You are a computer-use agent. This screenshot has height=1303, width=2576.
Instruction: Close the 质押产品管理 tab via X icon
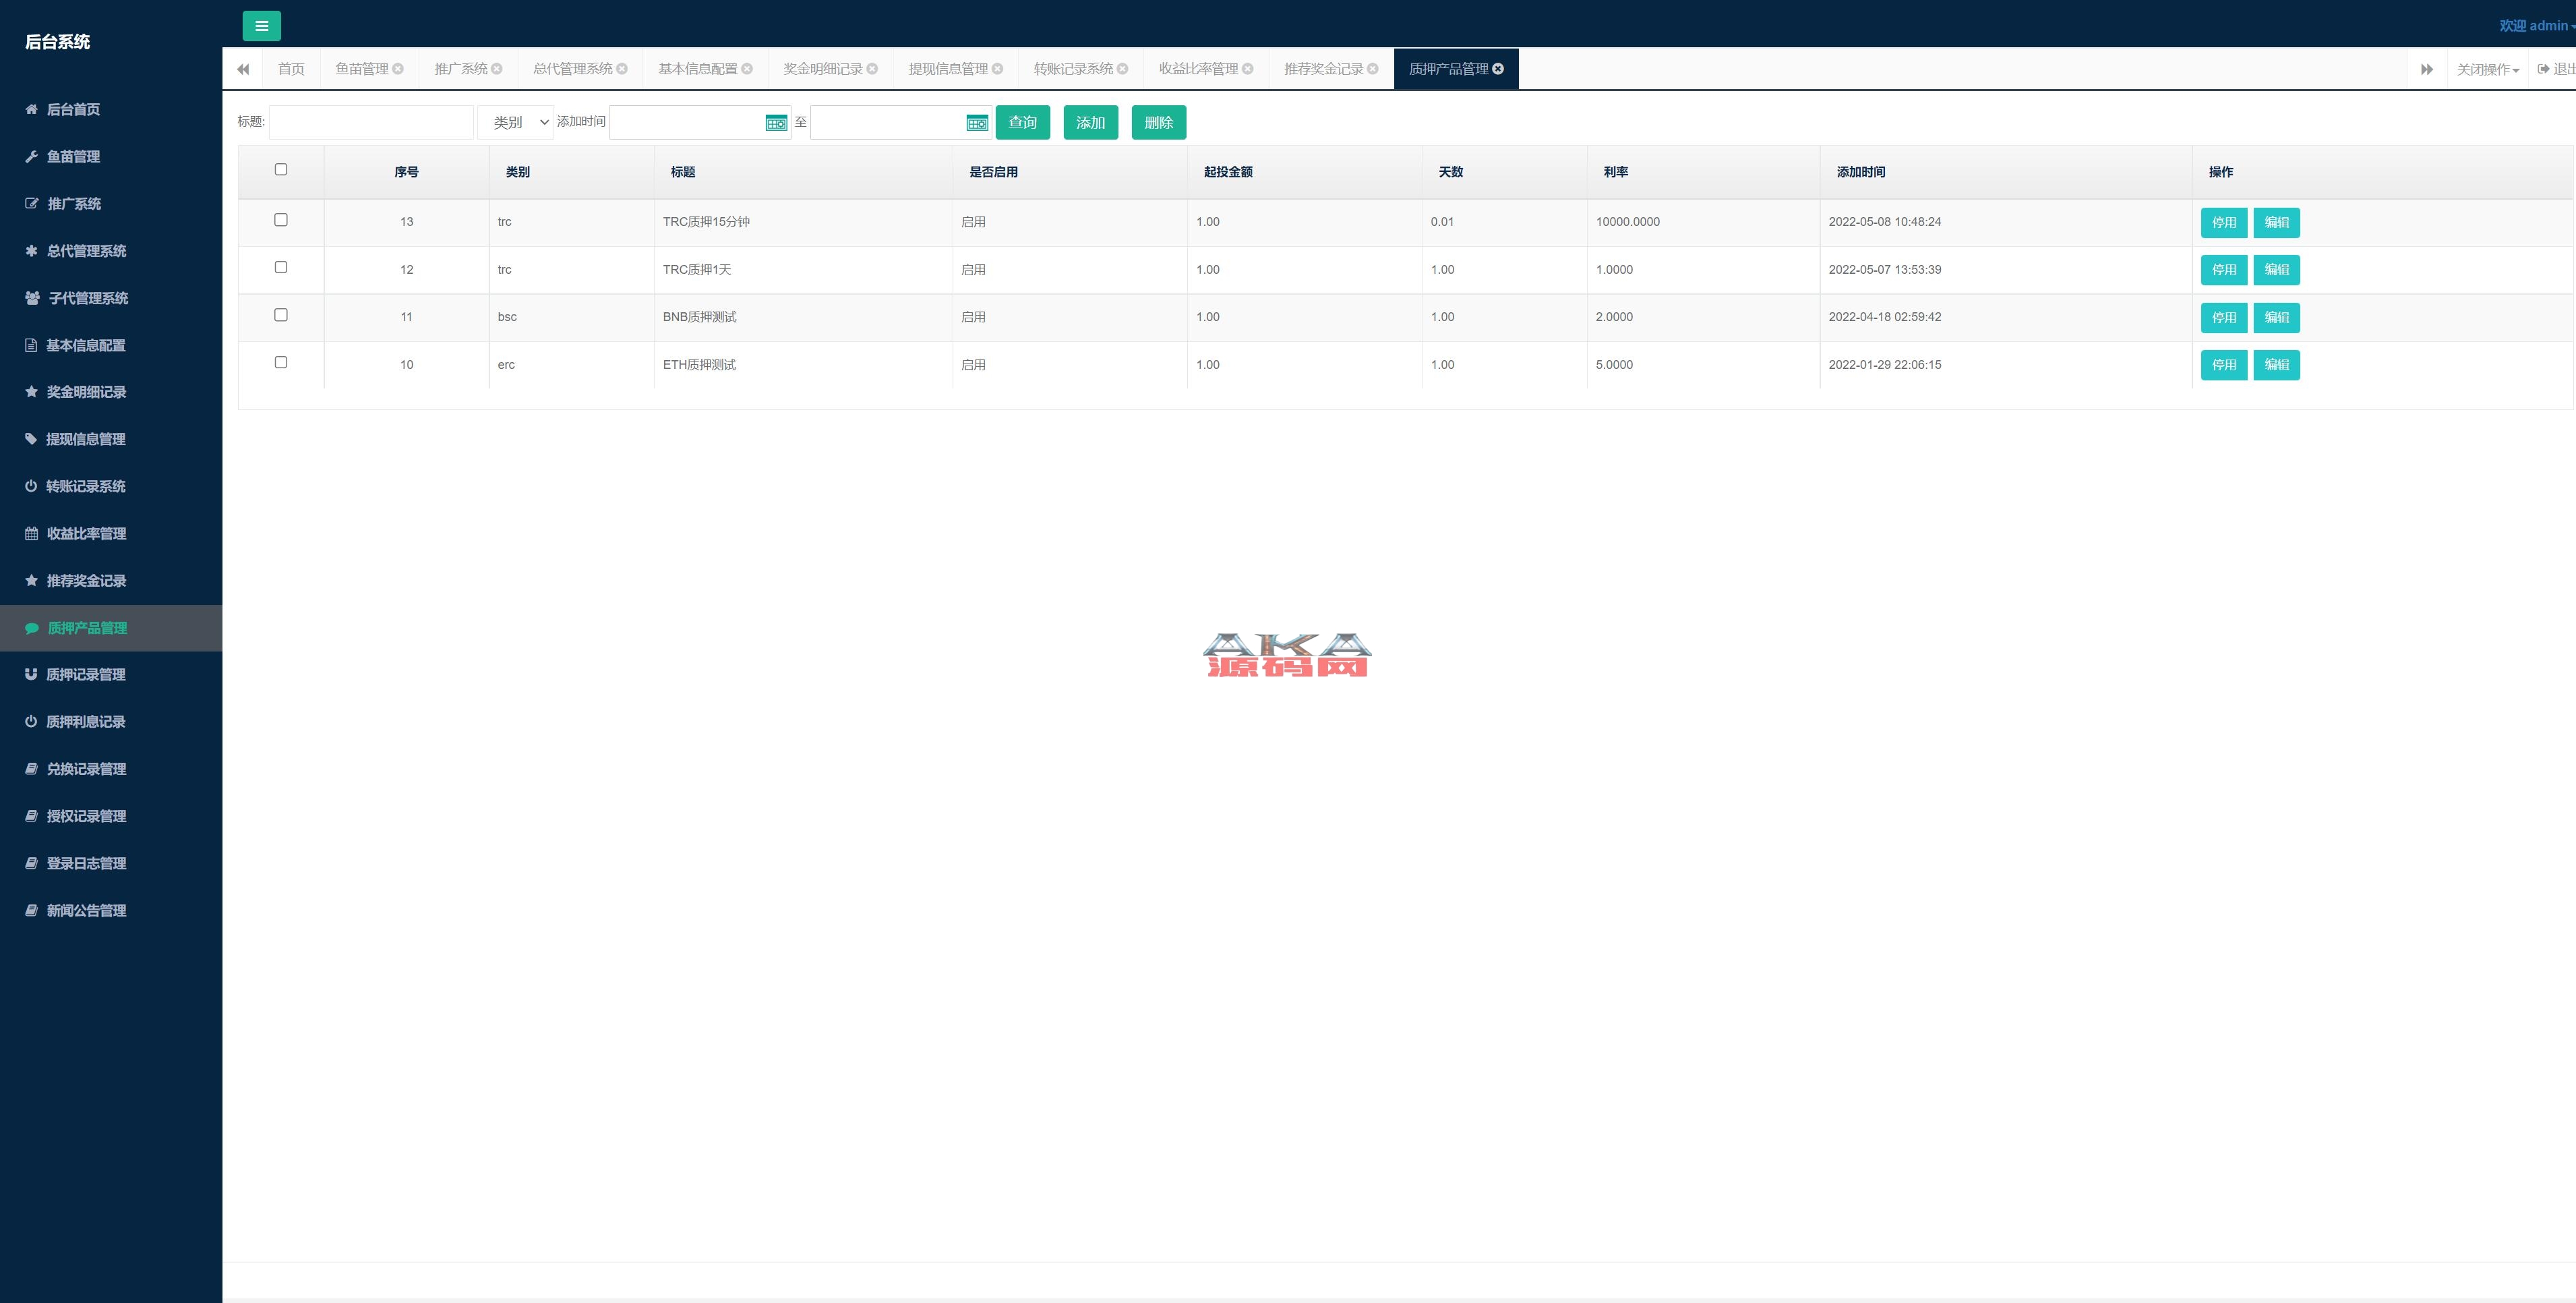pos(1498,69)
